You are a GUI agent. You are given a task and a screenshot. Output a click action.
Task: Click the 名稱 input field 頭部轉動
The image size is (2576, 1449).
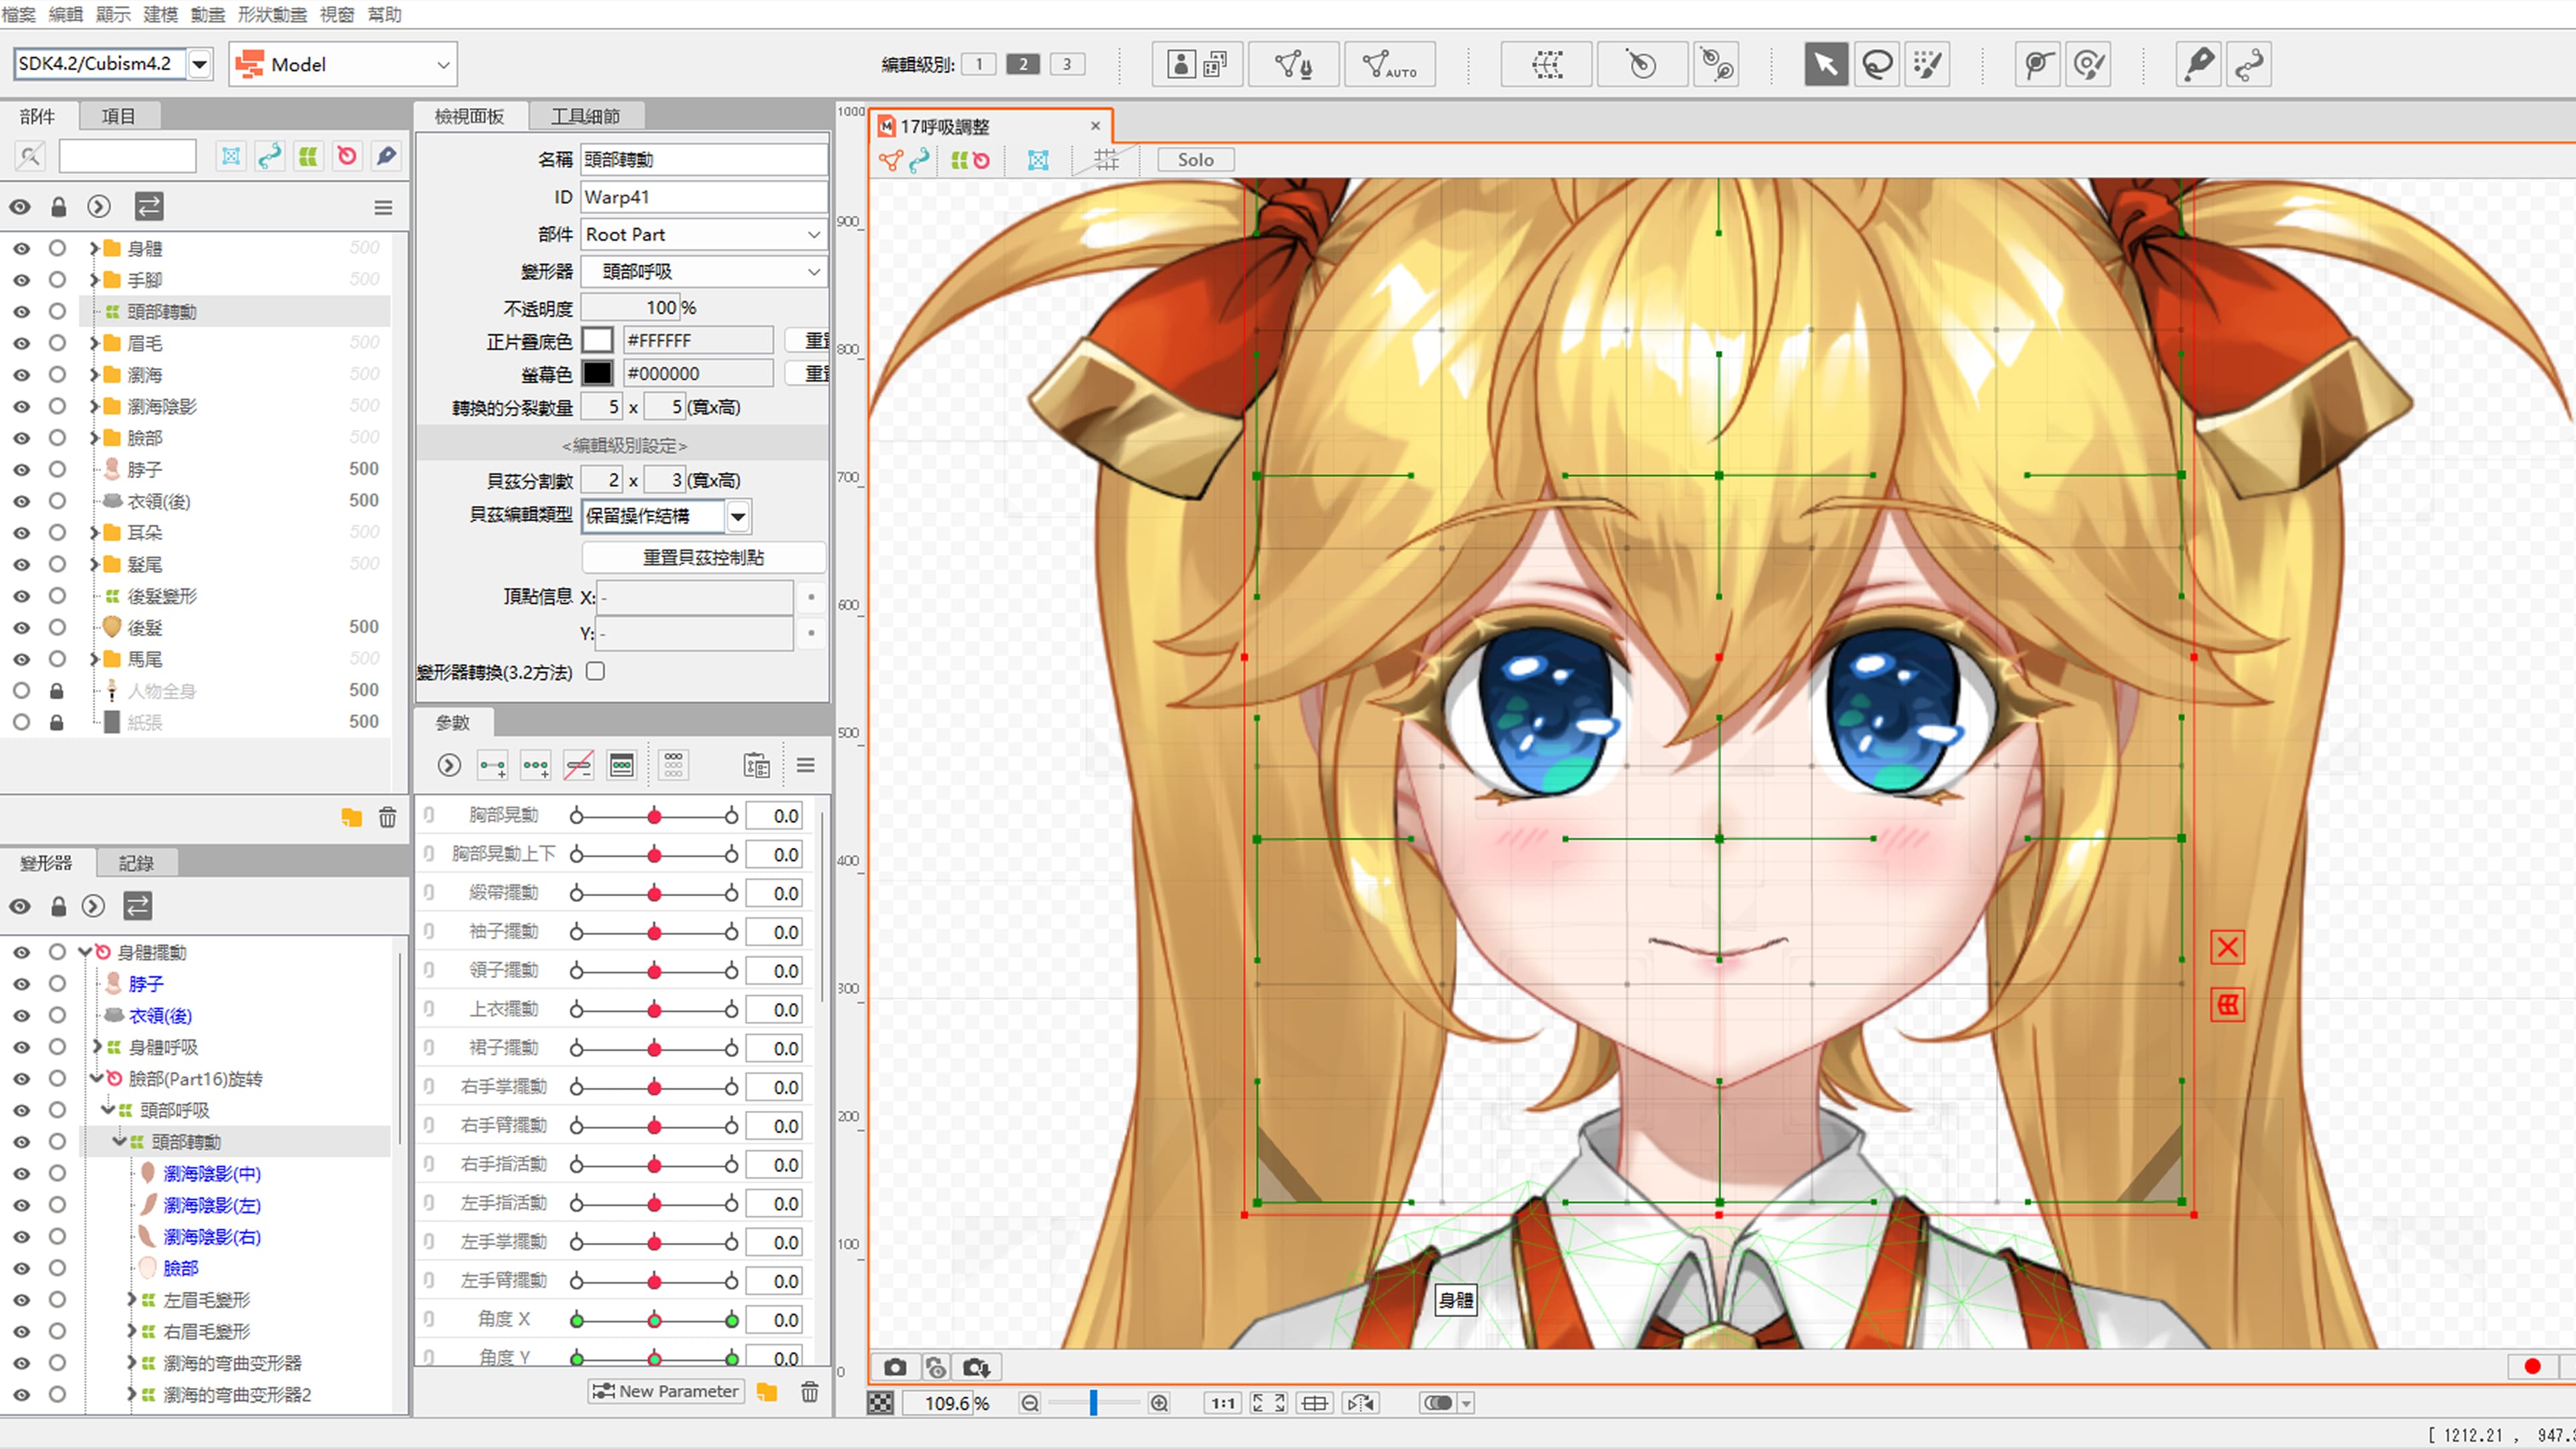click(x=704, y=160)
